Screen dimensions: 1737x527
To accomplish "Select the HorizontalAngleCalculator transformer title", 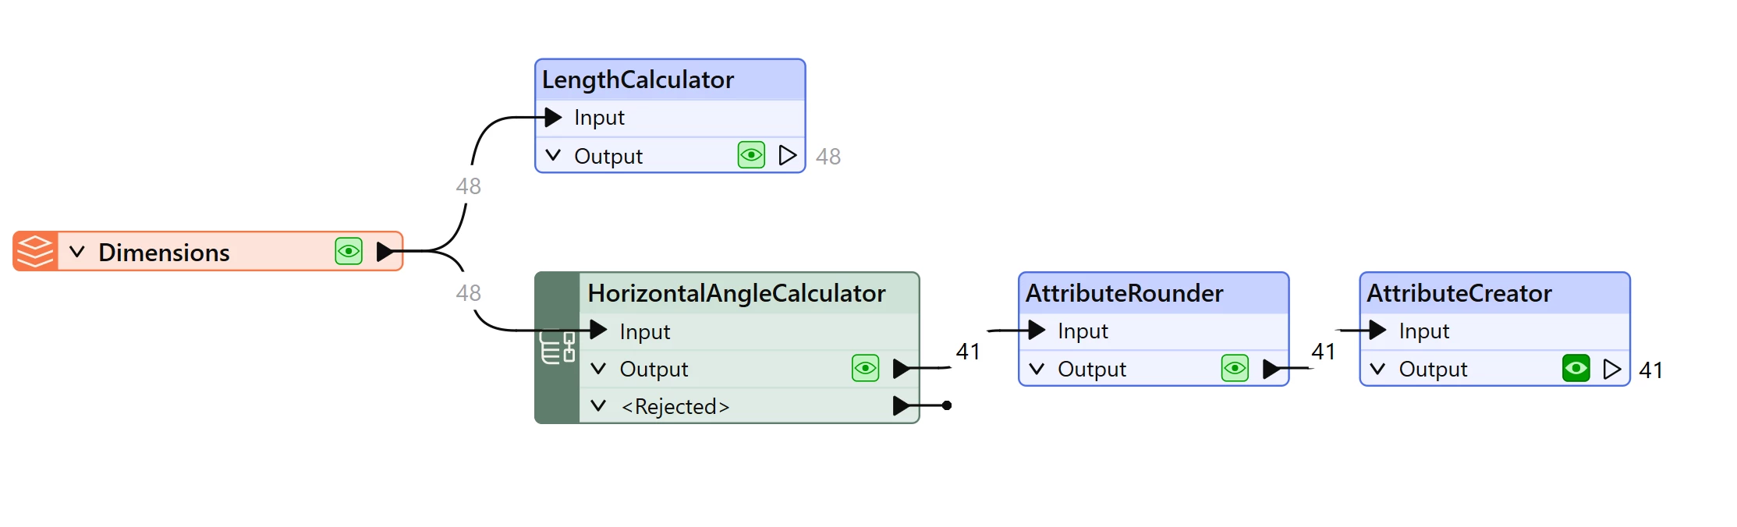I will (x=737, y=293).
